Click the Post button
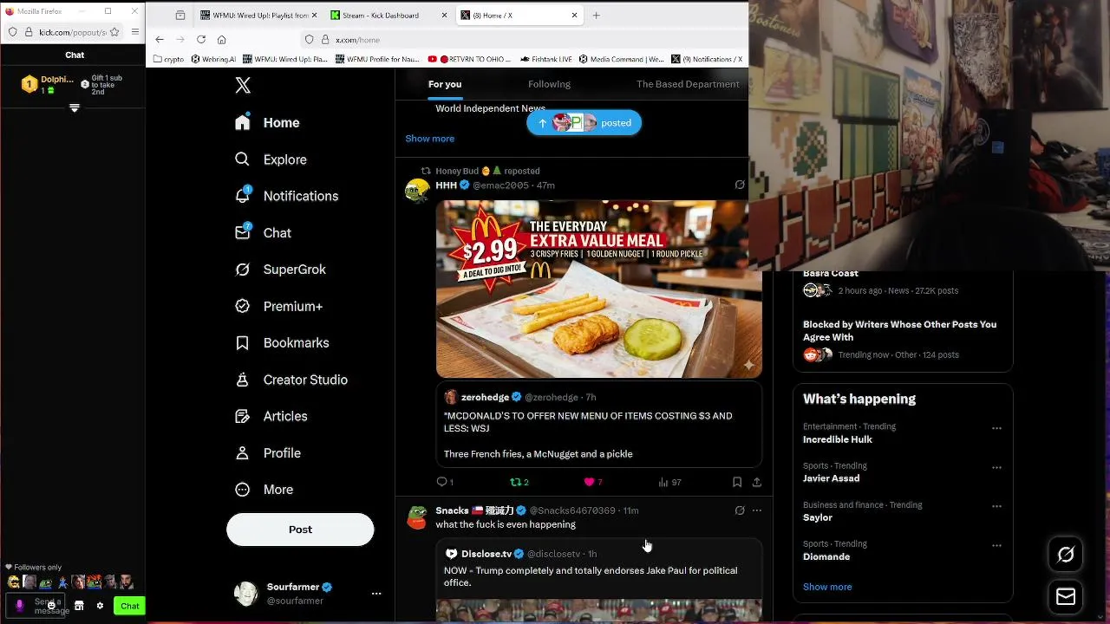The height and width of the screenshot is (624, 1110). [x=300, y=530]
